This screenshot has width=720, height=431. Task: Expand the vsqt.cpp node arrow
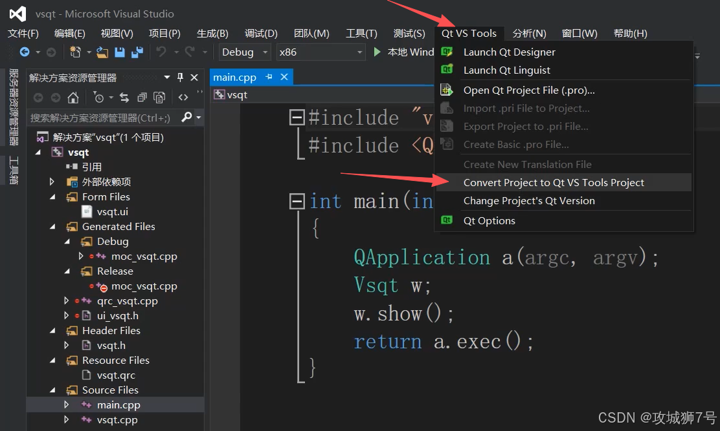click(67, 419)
